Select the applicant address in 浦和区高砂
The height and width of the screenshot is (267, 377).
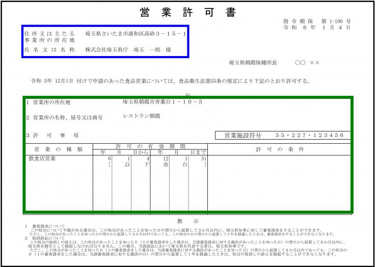pos(136,33)
